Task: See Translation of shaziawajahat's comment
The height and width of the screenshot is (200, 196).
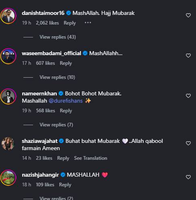Action: point(91,158)
